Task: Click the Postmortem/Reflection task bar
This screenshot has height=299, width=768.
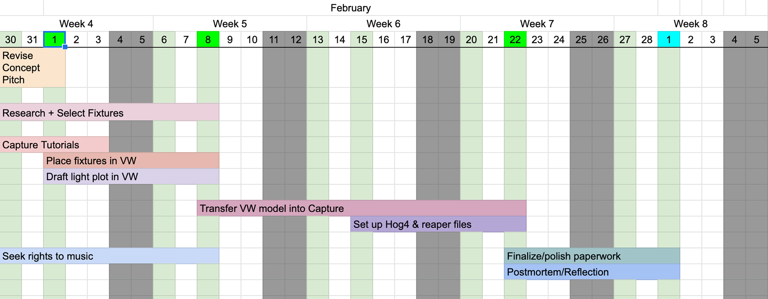Action: (592, 272)
